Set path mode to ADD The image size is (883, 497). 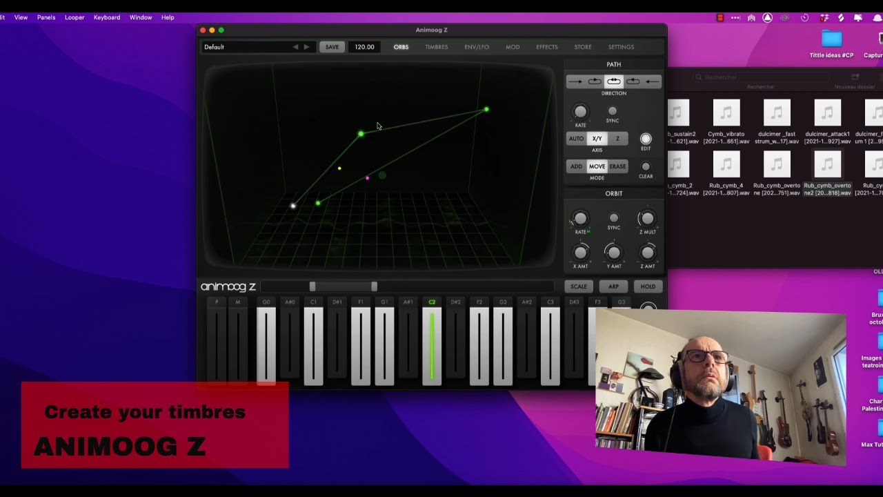point(576,166)
